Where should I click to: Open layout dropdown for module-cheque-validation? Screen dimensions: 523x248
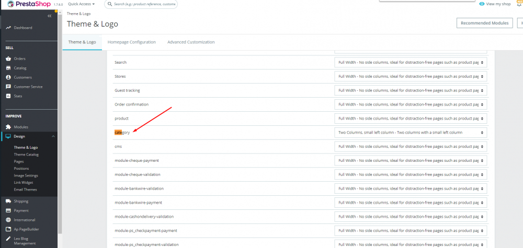point(411,174)
